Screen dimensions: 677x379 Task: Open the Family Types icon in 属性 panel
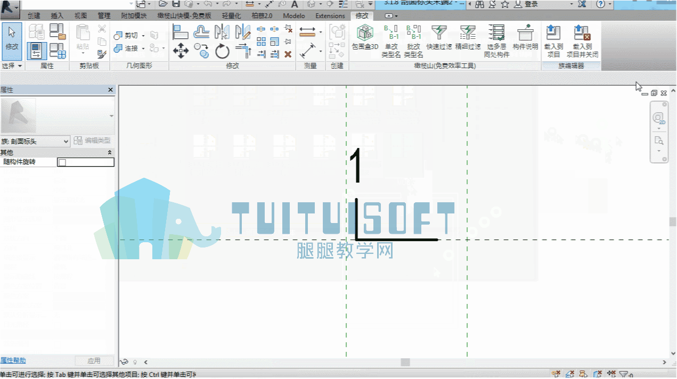[58, 51]
